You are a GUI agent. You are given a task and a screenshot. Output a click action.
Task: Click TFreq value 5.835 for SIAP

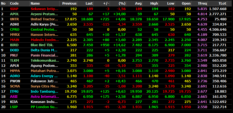tap(202, 9)
